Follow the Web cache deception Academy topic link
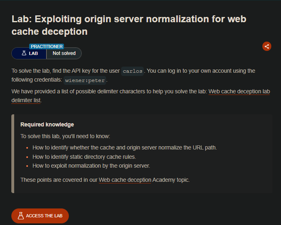Viewport: 281px width, 225px height. pyautogui.click(x=125, y=180)
